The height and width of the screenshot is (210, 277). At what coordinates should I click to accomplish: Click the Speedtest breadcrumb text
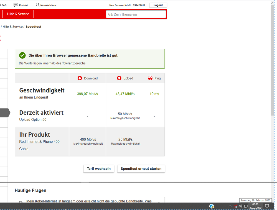click(x=33, y=27)
